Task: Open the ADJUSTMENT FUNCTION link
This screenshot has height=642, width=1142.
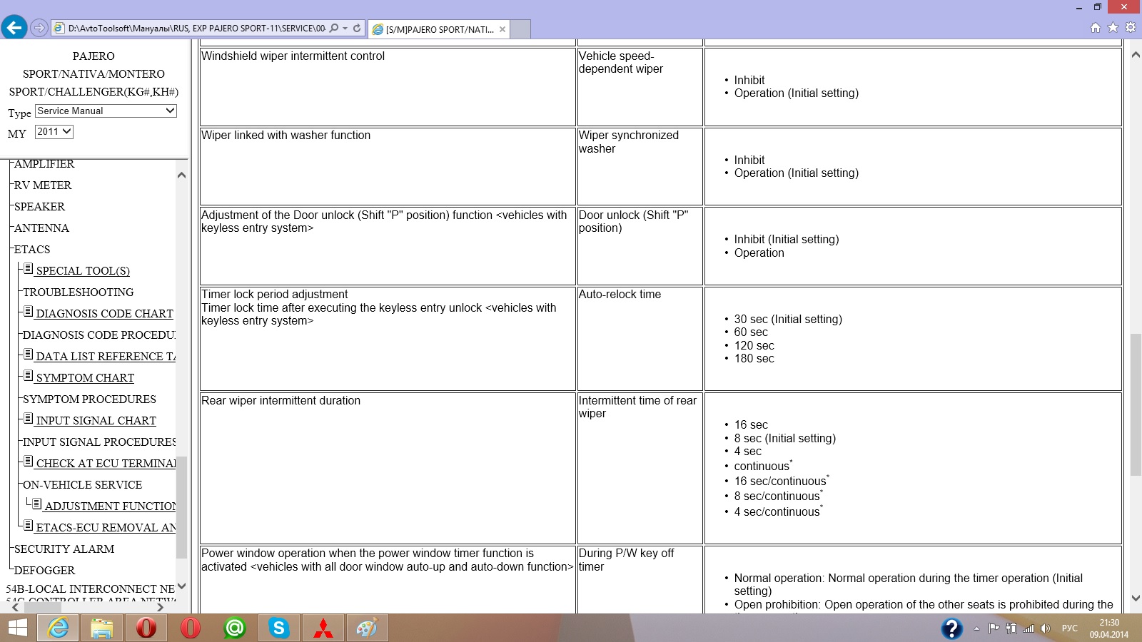Action: point(110,506)
